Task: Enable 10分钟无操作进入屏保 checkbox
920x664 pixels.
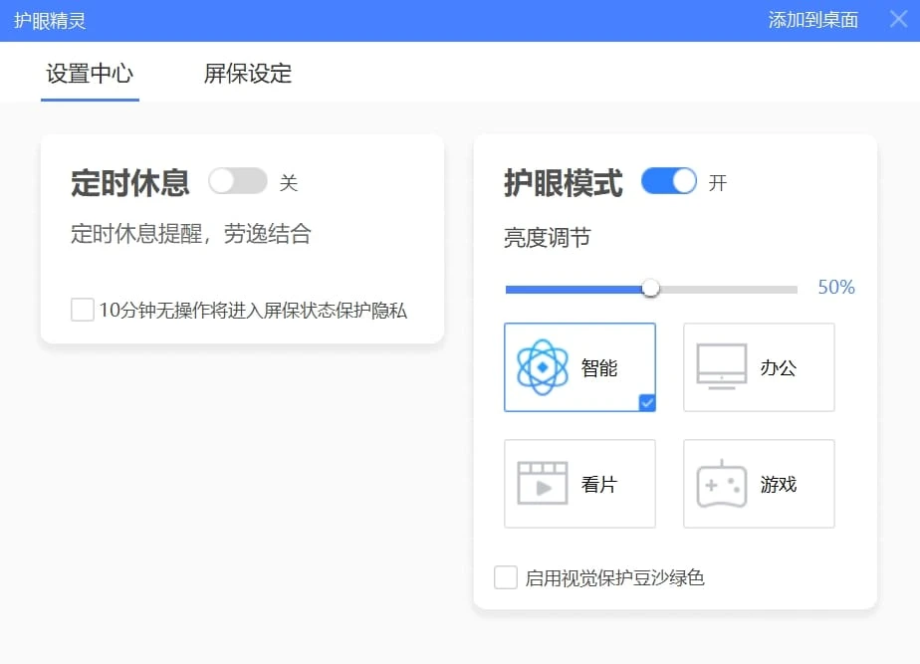Action: pos(83,310)
